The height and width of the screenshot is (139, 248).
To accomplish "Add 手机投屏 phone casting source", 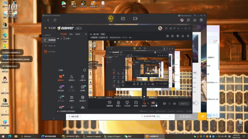I will coord(127,104).
